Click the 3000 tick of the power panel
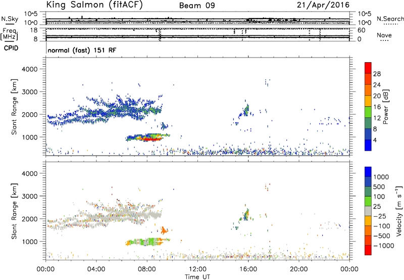Image resolution: width=404 pixels, height=280 pixels. (30, 92)
